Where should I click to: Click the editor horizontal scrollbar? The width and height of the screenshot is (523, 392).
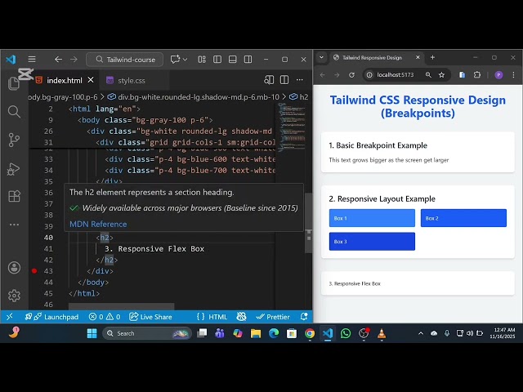tap(122, 306)
